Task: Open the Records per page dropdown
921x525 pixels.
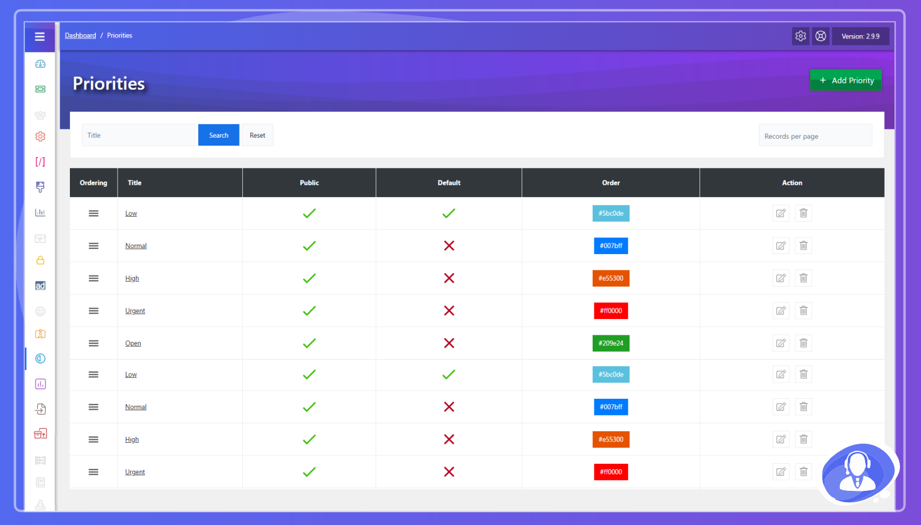Action: pyautogui.click(x=815, y=135)
